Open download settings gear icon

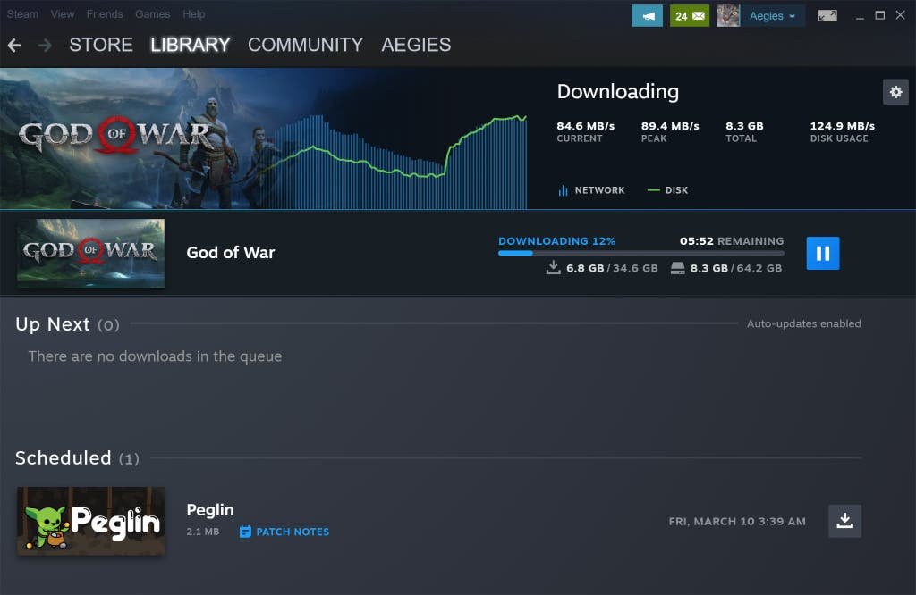[895, 92]
